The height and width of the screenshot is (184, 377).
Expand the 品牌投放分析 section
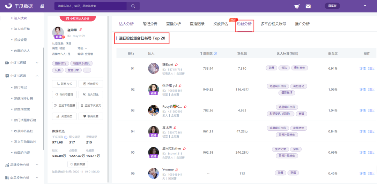pos(22,165)
